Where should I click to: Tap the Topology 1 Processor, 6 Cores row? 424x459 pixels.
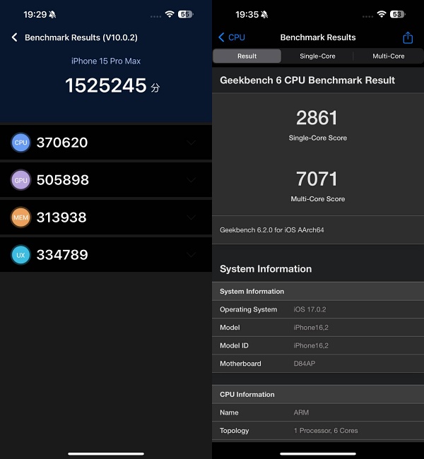[318, 431]
